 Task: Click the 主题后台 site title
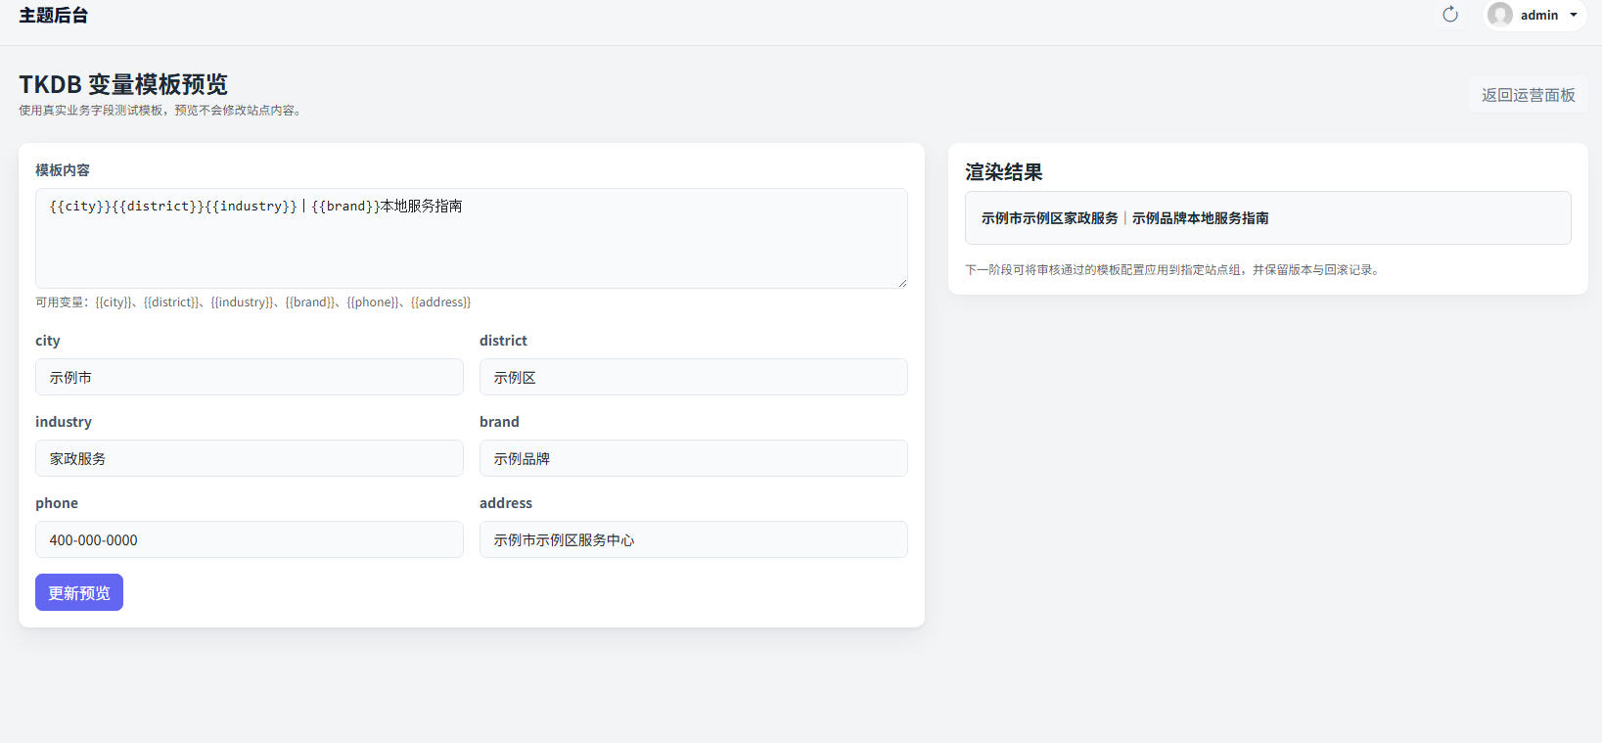click(x=54, y=16)
